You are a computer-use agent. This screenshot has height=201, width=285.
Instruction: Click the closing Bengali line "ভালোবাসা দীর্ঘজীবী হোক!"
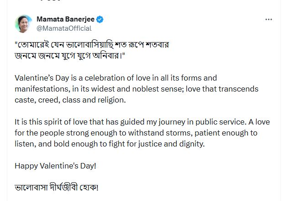57,188
